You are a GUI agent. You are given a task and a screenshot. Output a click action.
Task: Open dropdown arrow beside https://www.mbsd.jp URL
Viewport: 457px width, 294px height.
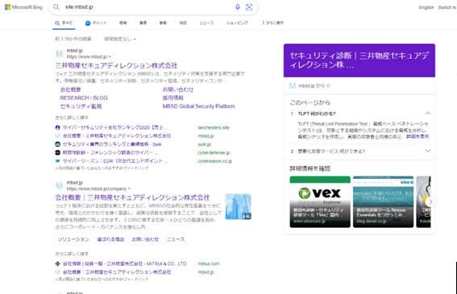pos(110,56)
